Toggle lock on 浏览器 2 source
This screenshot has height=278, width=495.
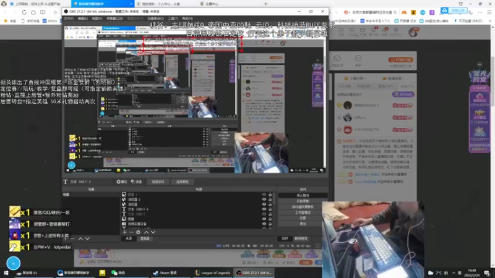click(270, 199)
